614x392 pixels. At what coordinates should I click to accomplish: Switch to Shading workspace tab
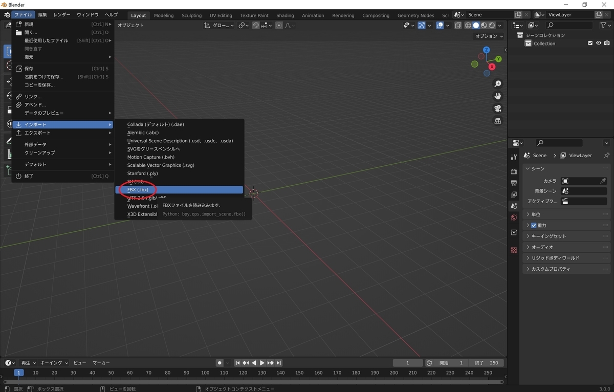pyautogui.click(x=285, y=15)
